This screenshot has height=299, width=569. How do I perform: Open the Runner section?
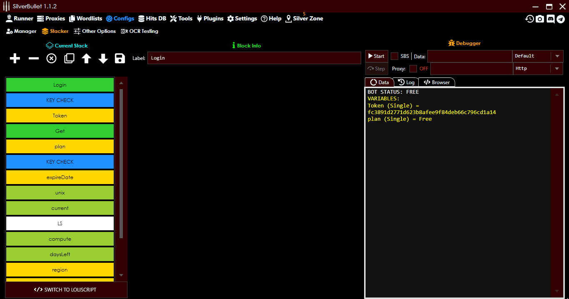[20, 18]
